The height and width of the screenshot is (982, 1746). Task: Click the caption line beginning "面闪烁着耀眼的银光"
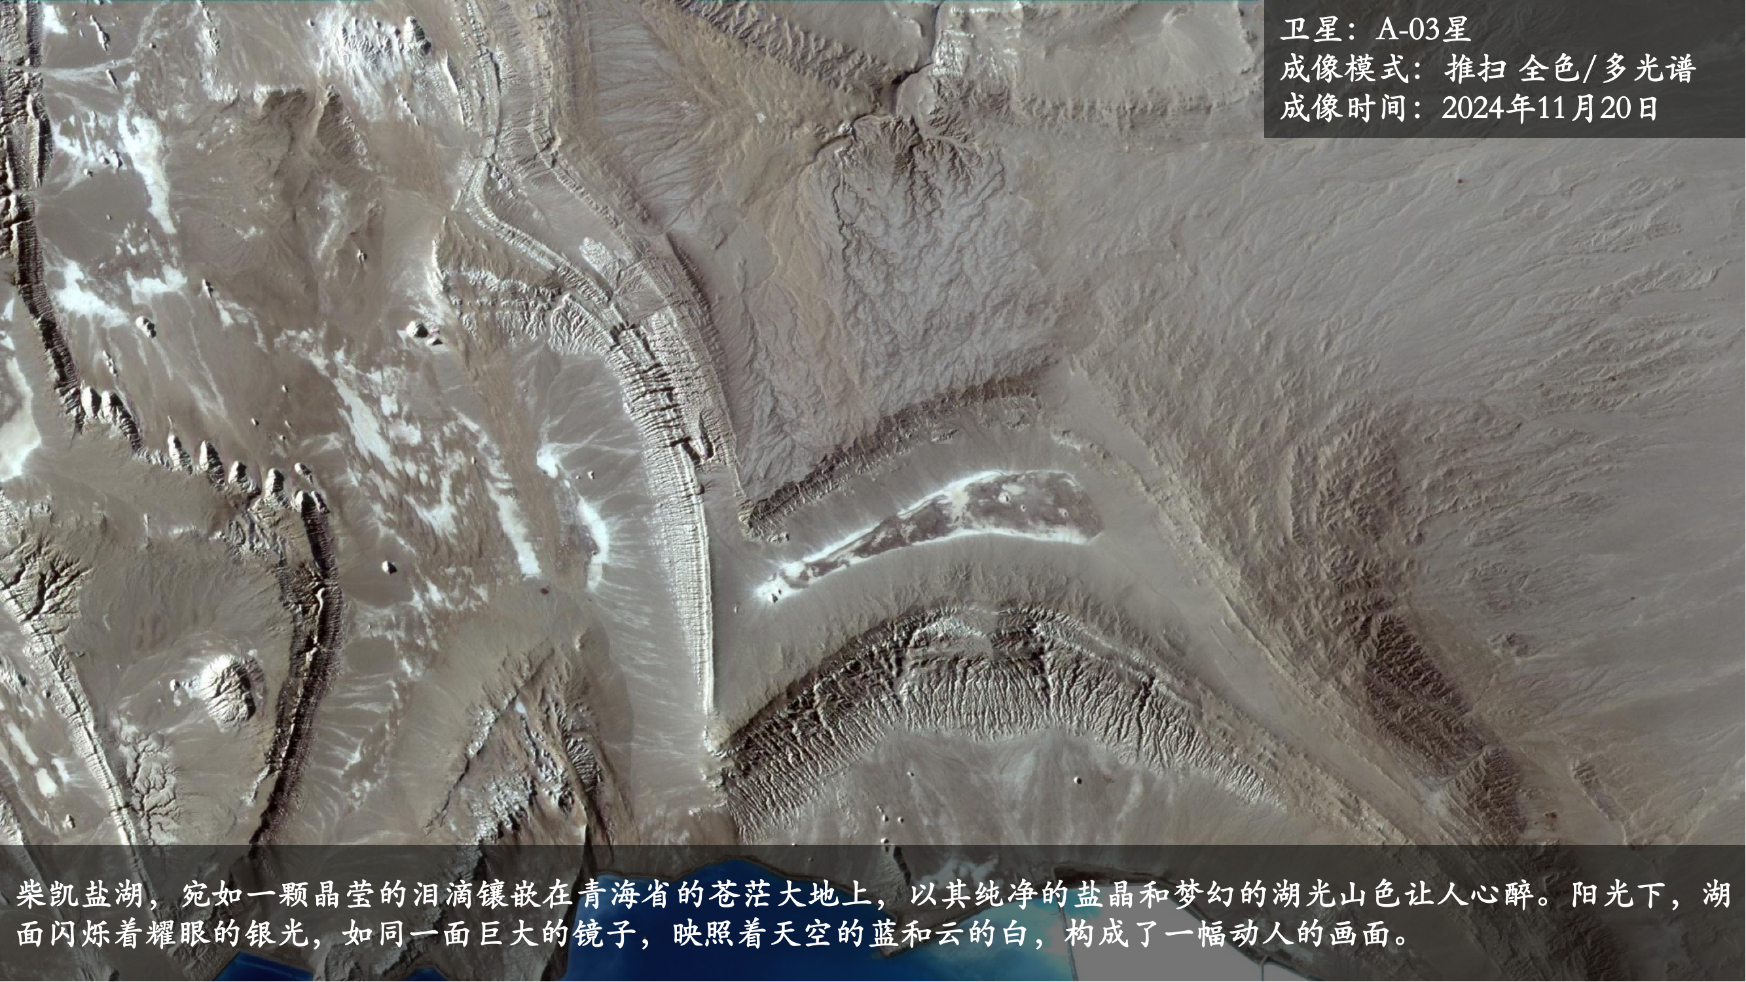tap(714, 934)
